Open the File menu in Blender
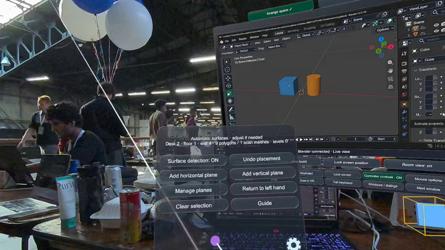Viewport: 445px width, 250px height. coord(227,41)
